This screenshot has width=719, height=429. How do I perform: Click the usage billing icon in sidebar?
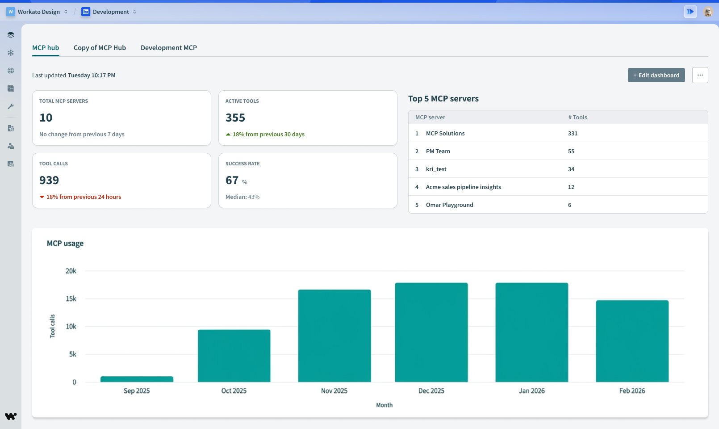pos(11,164)
